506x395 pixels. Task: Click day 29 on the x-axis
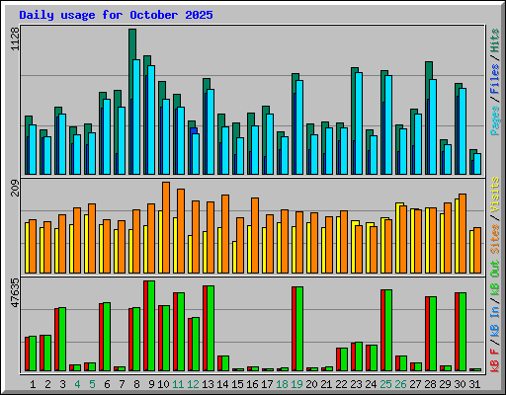[x=445, y=384]
